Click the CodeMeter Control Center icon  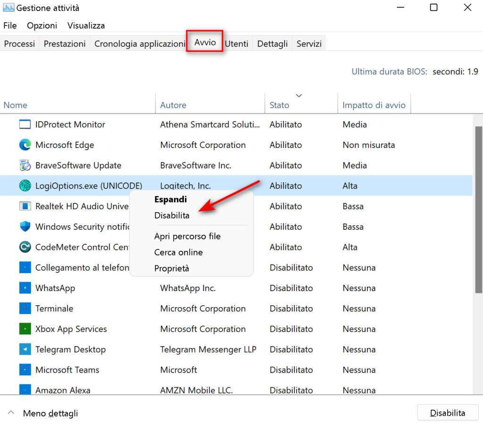(x=25, y=247)
